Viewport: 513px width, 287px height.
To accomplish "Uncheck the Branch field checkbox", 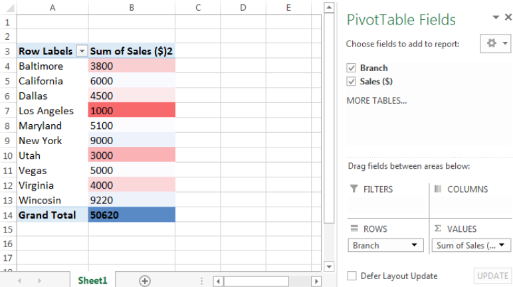I will (x=351, y=68).
